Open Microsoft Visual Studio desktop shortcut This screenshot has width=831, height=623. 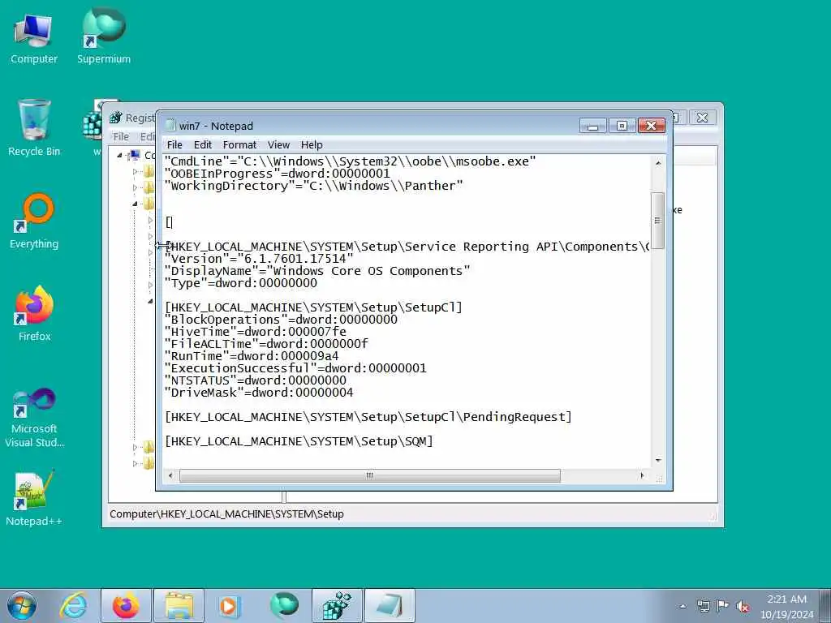point(34,418)
